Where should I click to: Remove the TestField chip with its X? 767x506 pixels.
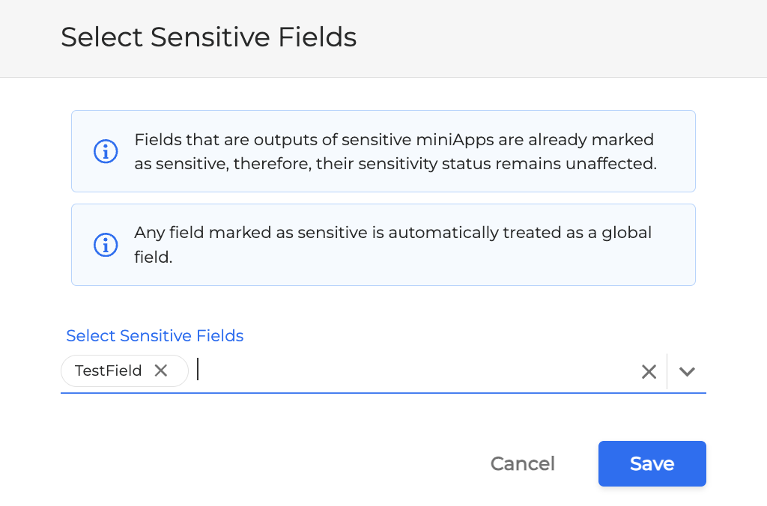(x=161, y=371)
